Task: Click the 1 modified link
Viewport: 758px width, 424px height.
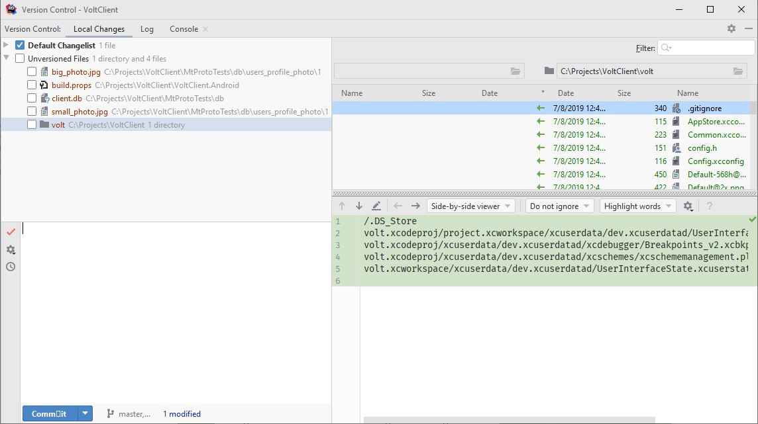Action: 182,414
